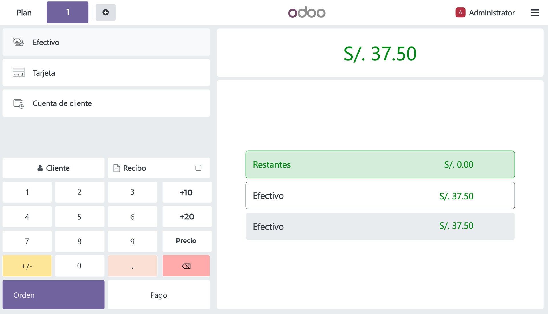Toggle the Recibo checkbox
The width and height of the screenshot is (548, 314).
[x=198, y=168]
